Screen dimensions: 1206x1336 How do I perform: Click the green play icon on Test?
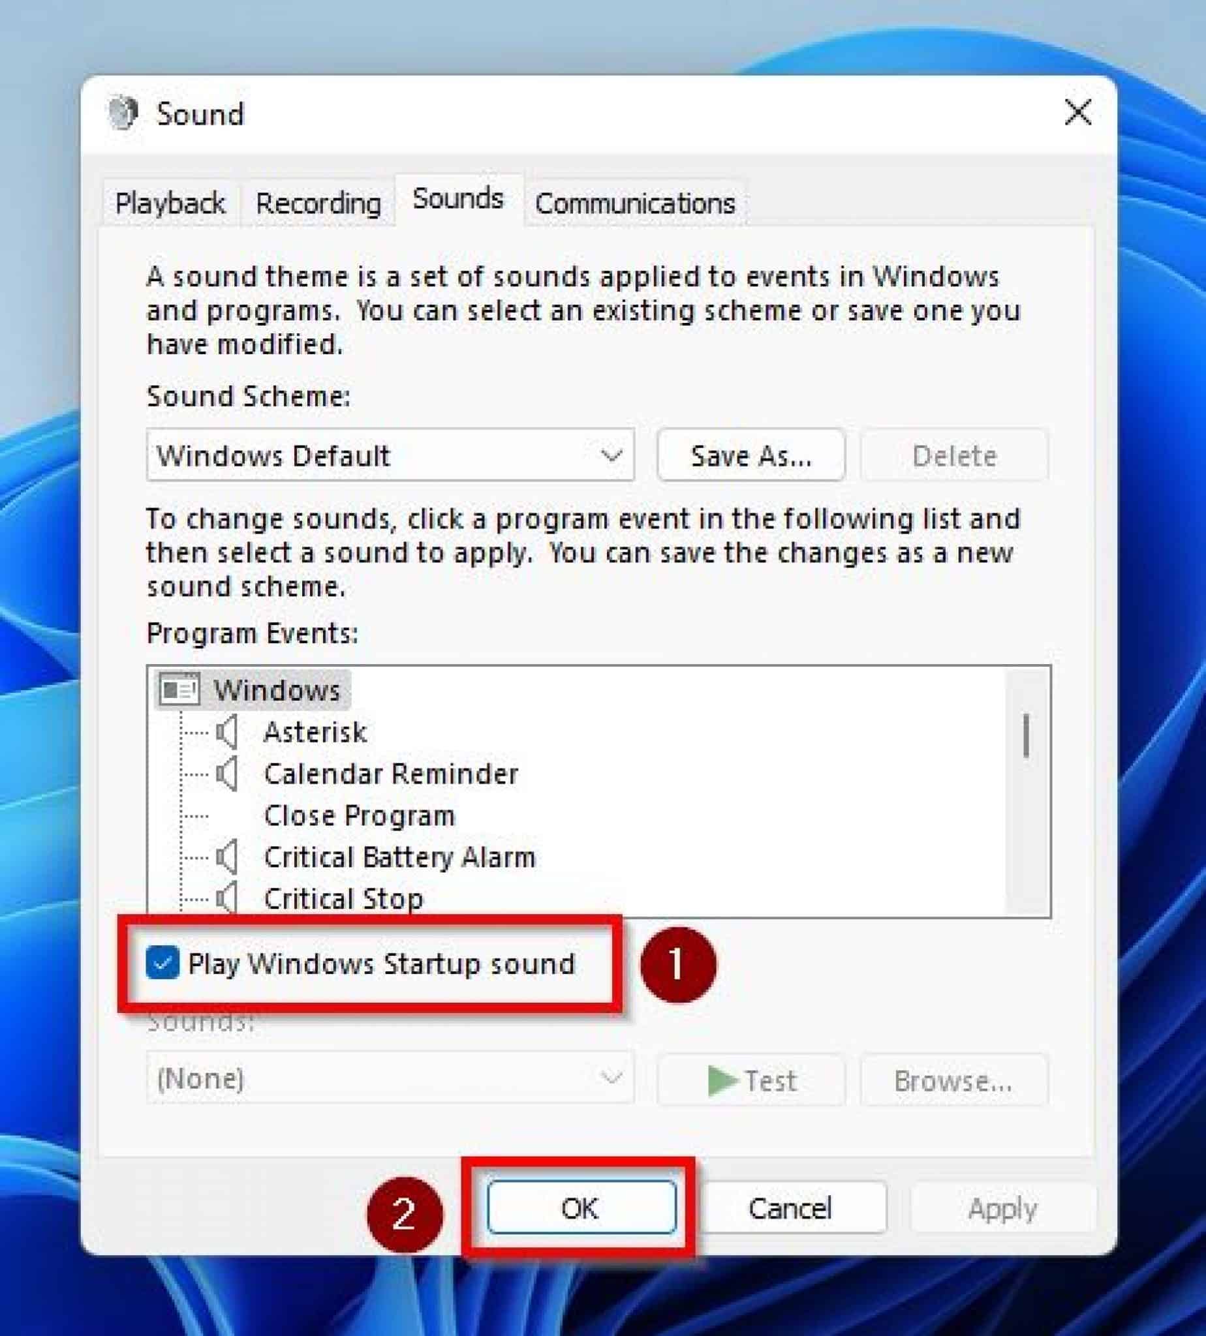click(724, 1080)
